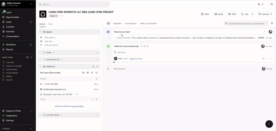Open the Sequence Complete smart view
The image size is (276, 131).
click(14, 66)
